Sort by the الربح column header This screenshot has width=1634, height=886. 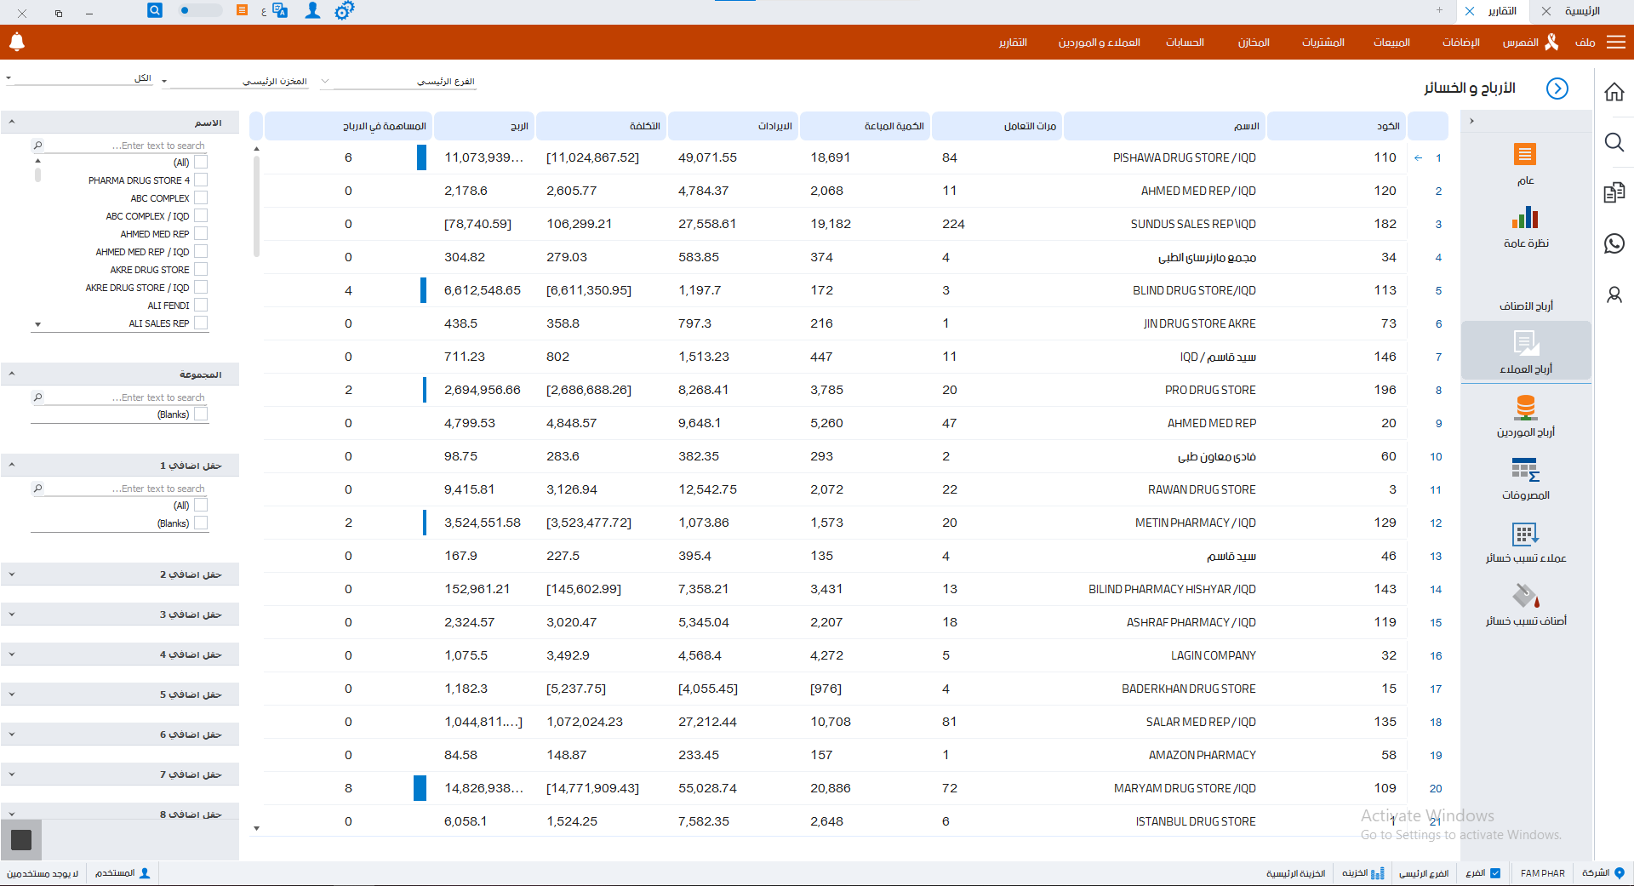coord(483,126)
